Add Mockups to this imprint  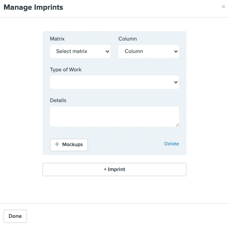(x=69, y=145)
